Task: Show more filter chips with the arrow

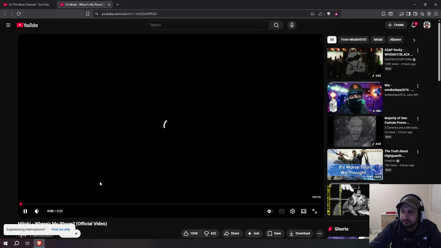Action: tap(414, 40)
